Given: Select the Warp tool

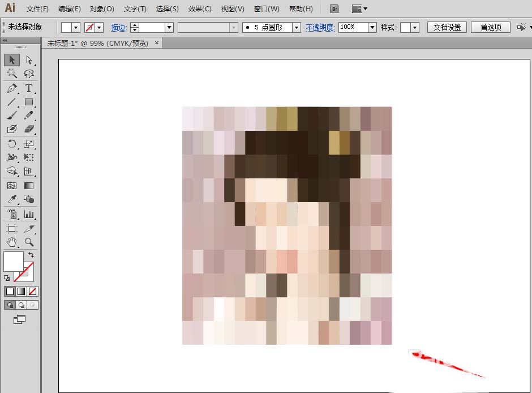Looking at the screenshot, I should [x=12, y=157].
